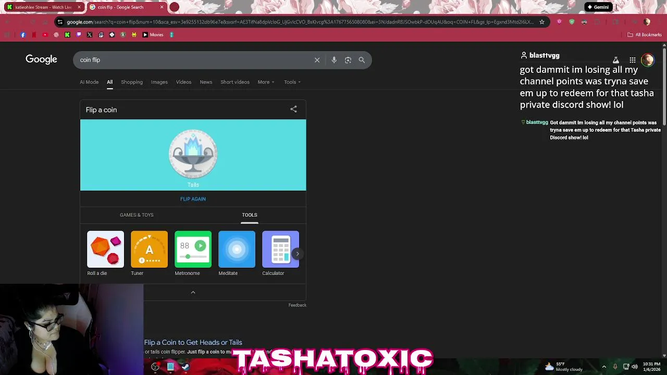Open the Metronome tool
Viewport: 667px width, 375px height.
pos(193,253)
